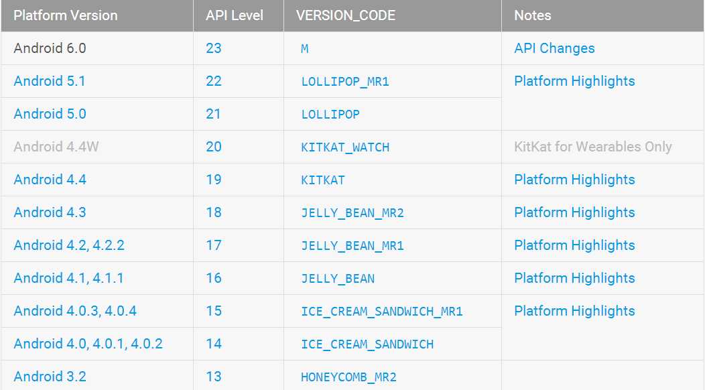Image resolution: width=705 pixels, height=390 pixels.
Task: Click API level 22 link
Action: click(214, 81)
